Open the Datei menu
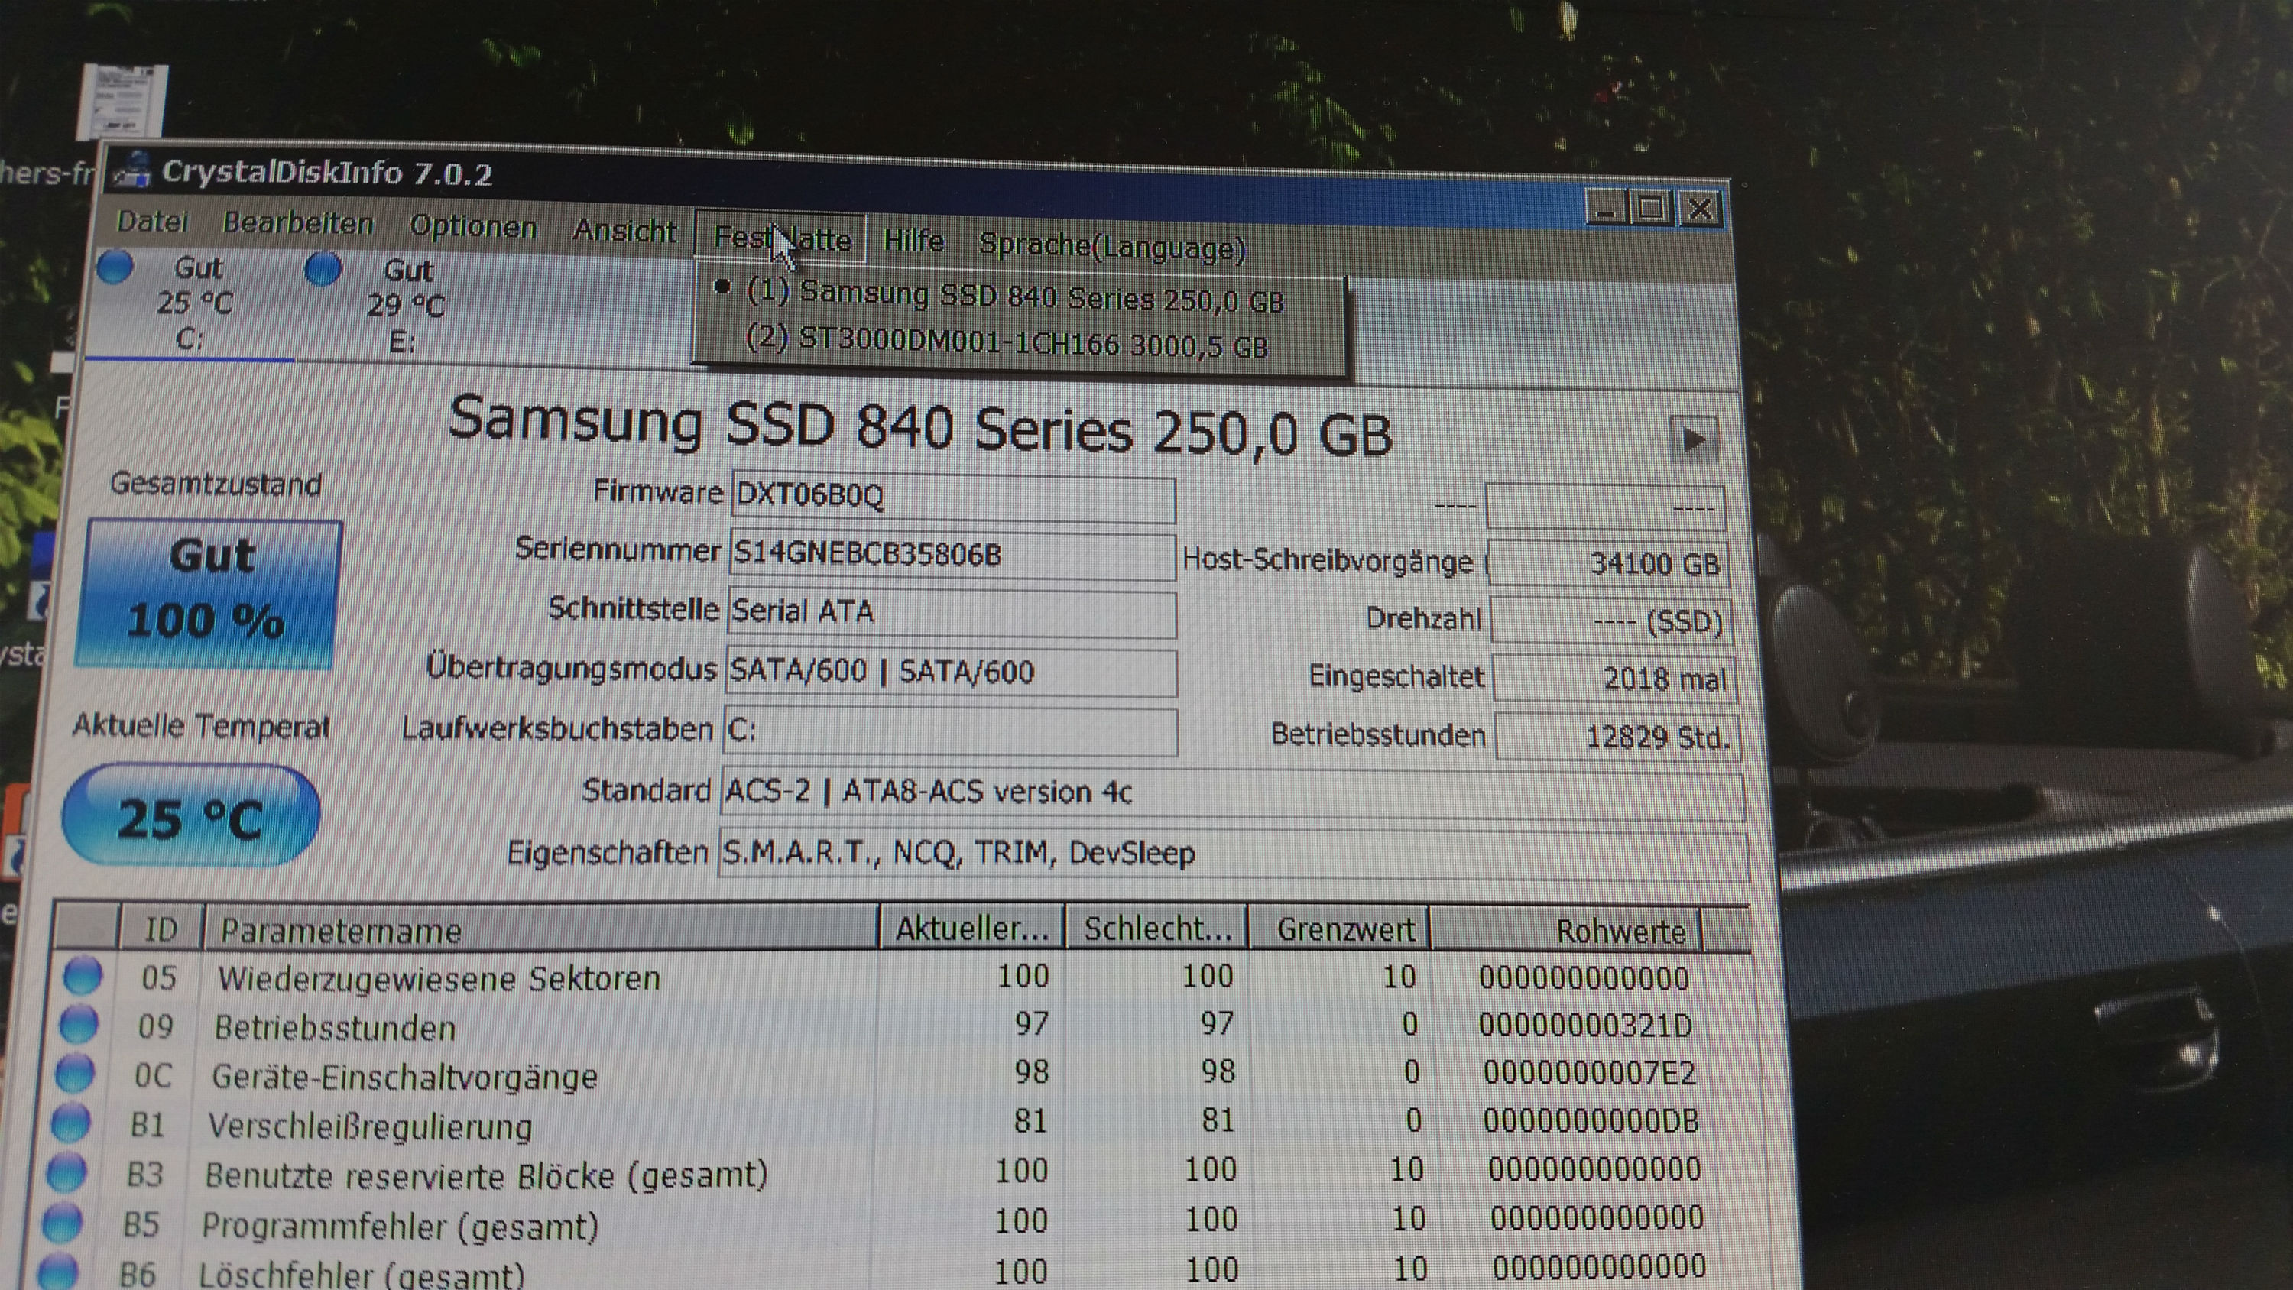 152,221
